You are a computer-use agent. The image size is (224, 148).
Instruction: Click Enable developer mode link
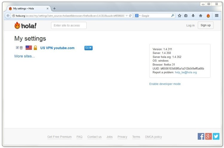(x=165, y=84)
